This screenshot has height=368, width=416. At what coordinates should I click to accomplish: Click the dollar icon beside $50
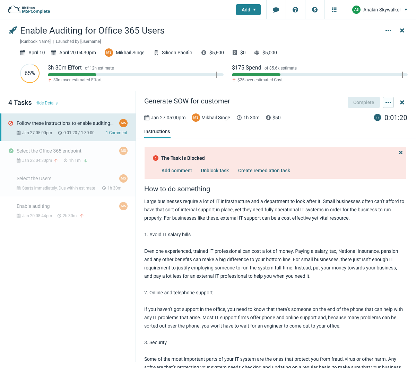[x=268, y=118]
